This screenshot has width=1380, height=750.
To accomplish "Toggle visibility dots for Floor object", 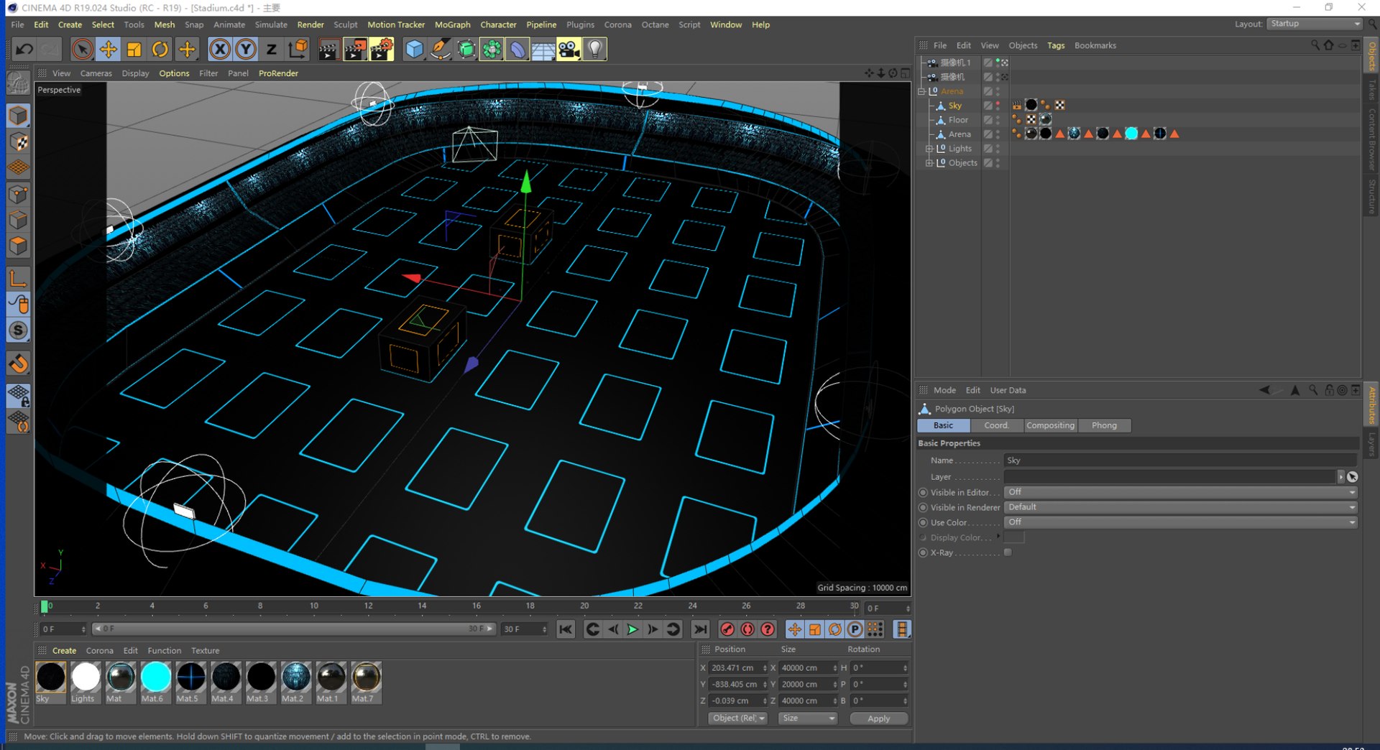I will [x=998, y=120].
